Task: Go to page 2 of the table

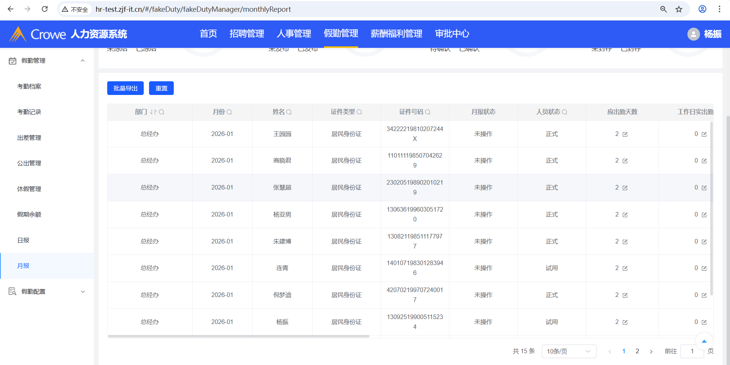Action: 638,351
